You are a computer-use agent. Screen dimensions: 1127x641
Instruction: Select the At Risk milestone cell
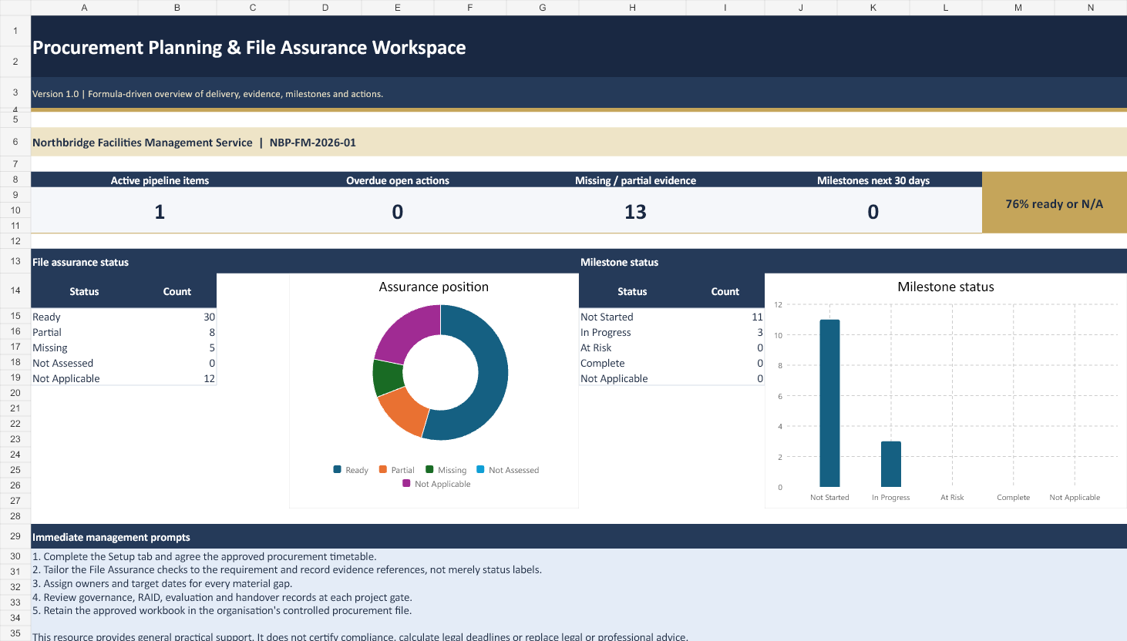[632, 347]
